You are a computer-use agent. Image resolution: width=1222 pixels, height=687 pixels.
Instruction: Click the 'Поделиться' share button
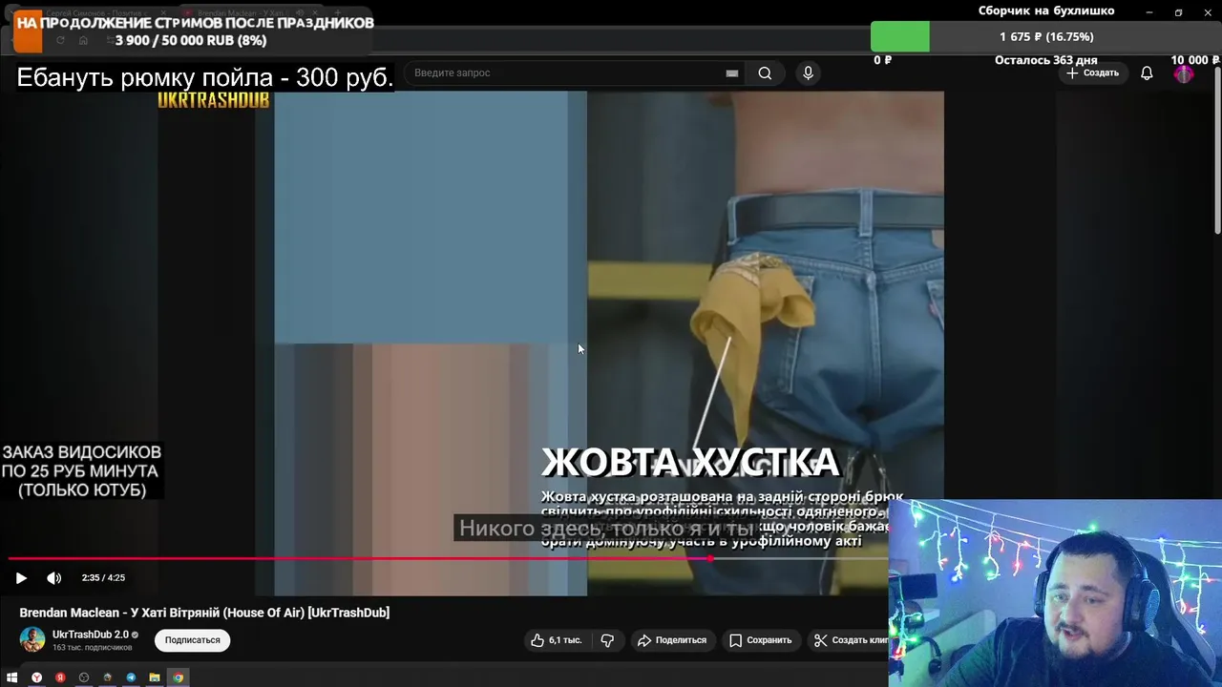[672, 640]
